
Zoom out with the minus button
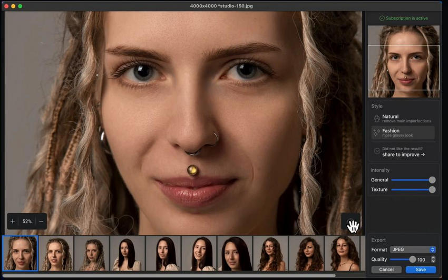point(41,221)
